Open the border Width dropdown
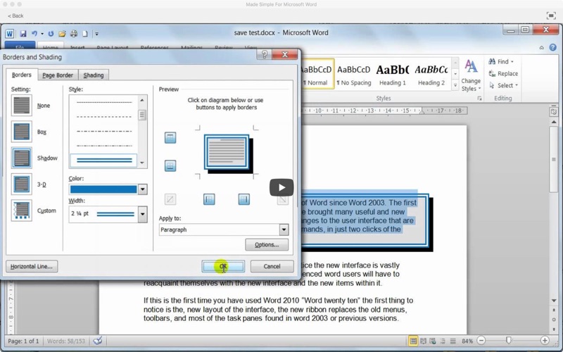 point(143,214)
